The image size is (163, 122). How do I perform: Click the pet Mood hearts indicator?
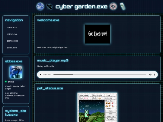click(86, 98)
